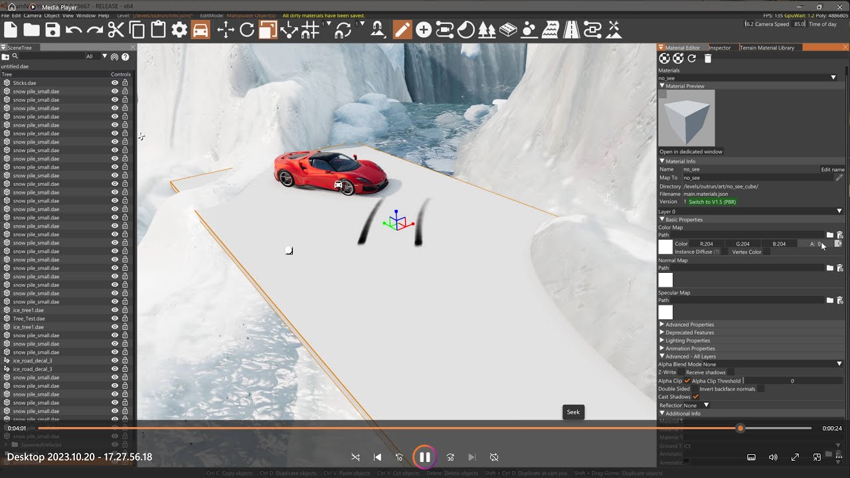
Task: Toggle lock of Sticks.dae
Action: (x=125, y=83)
